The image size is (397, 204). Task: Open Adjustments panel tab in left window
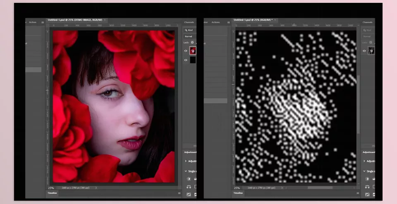click(x=190, y=152)
